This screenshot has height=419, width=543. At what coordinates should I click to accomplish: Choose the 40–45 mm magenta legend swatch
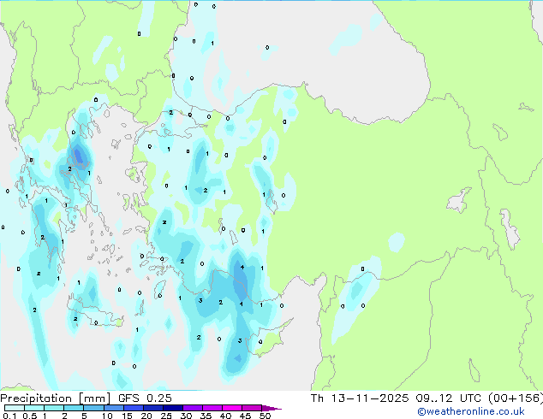[232, 408]
